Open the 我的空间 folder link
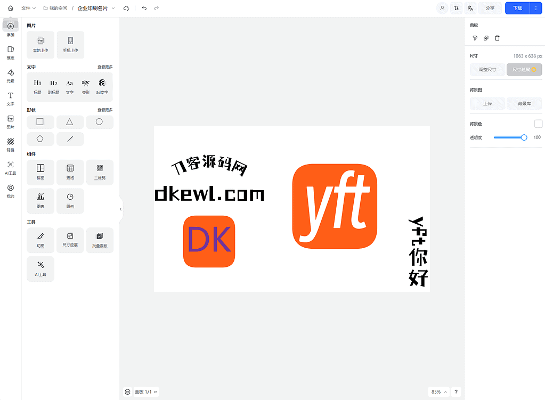This screenshot has height=400, width=545. (x=55, y=8)
